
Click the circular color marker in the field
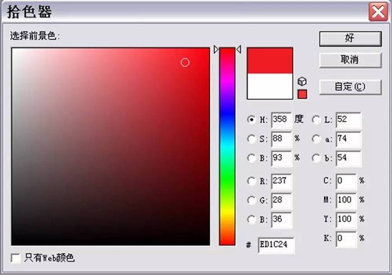[185, 63]
